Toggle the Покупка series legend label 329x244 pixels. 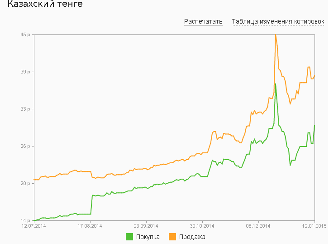(148, 237)
